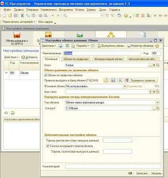Click the Комментарий input field
Image resolution: width=168 pixels, height=178 pixels.
(113, 166)
